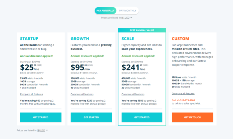The width and height of the screenshot is (233, 139).
Task: Click the chevron next to top USD label
Action: pos(131,18)
